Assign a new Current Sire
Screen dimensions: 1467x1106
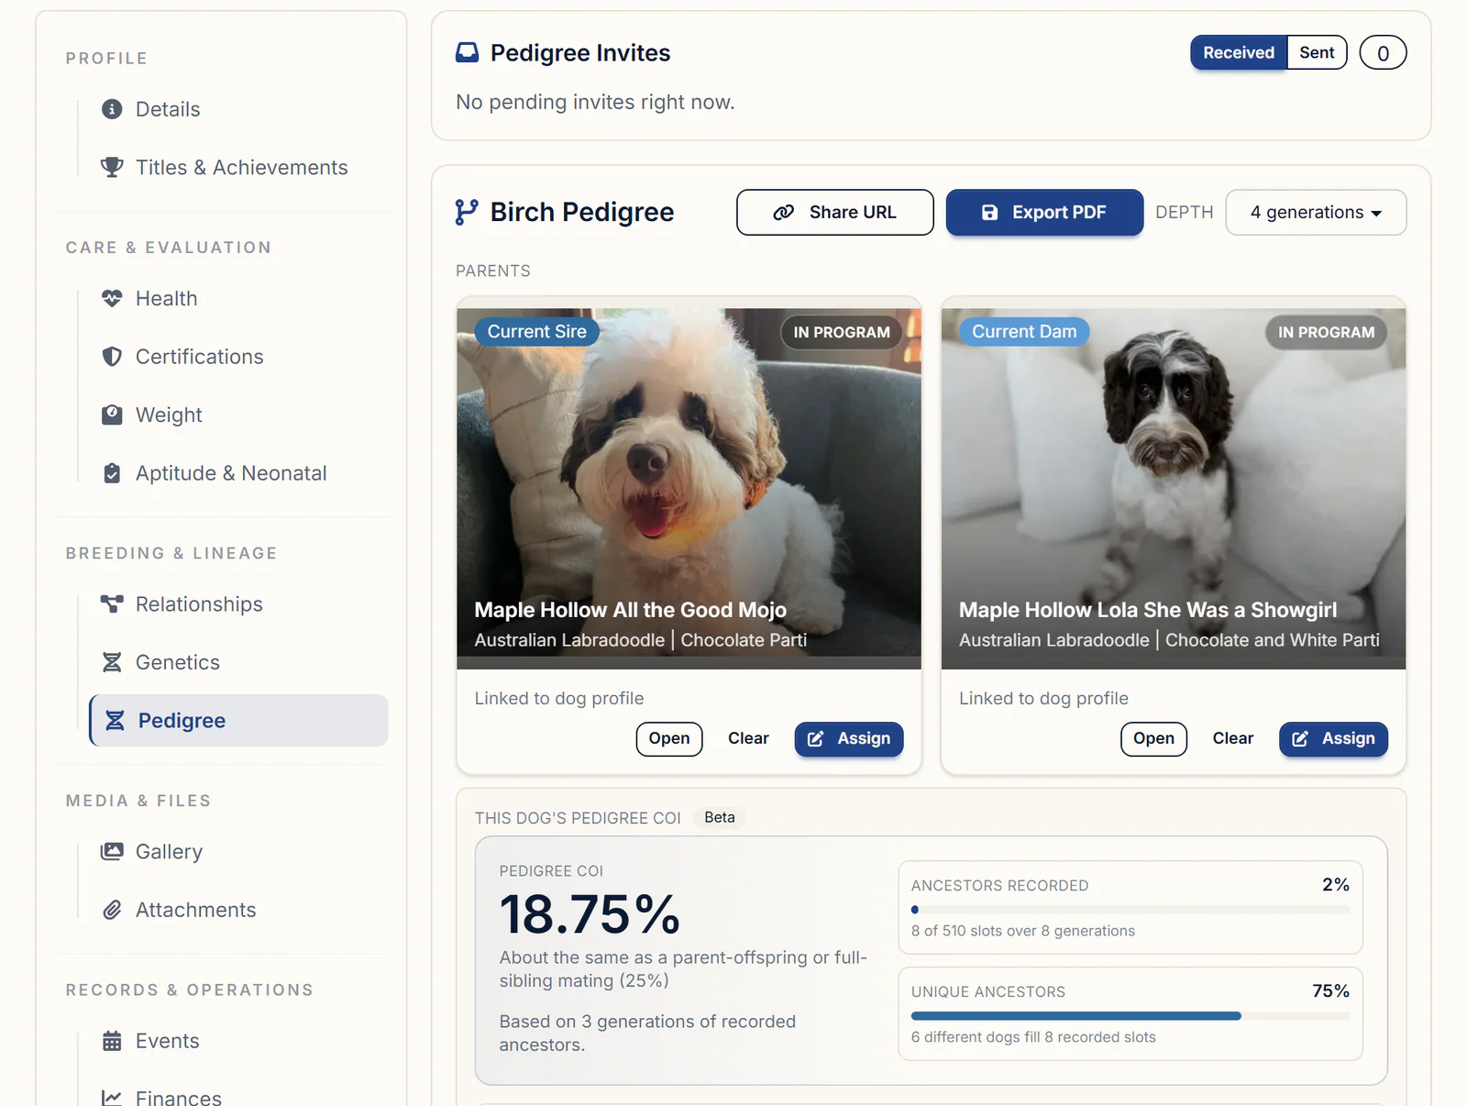tap(849, 738)
